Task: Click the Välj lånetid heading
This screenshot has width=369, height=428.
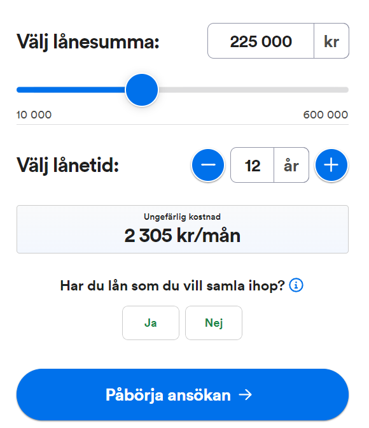Action: (x=67, y=166)
